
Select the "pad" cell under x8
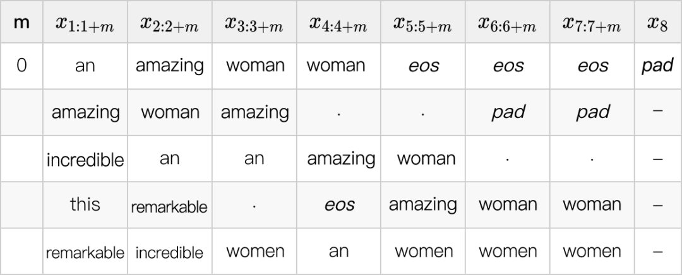point(657,66)
